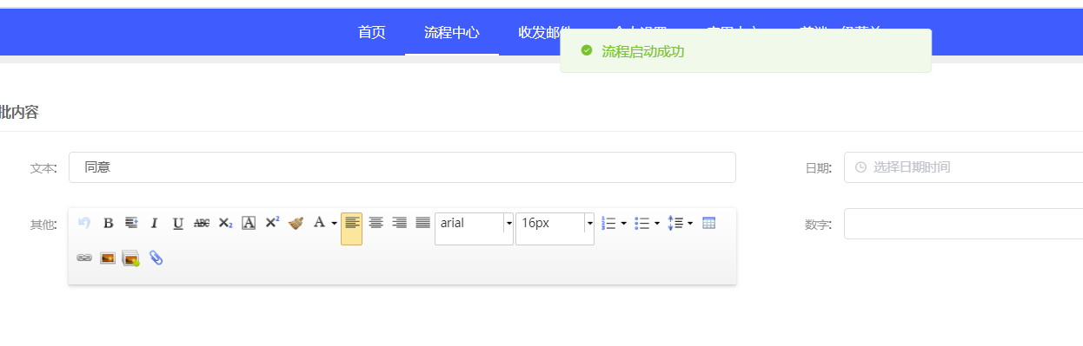Image resolution: width=1083 pixels, height=346 pixels.
Task: Switch to the 流程中心 tab
Action: [x=452, y=32]
